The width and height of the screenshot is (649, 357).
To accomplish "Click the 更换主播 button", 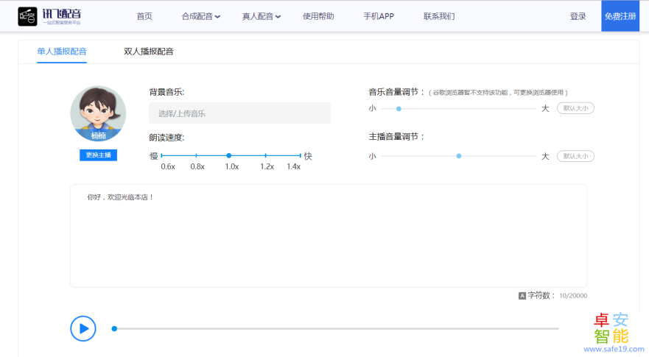I will 98,155.
